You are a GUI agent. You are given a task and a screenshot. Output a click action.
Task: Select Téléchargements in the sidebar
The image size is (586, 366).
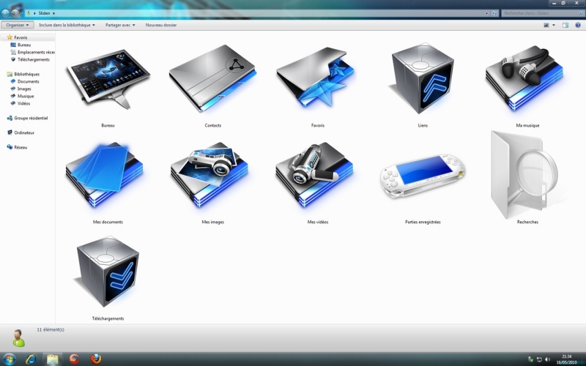(33, 59)
